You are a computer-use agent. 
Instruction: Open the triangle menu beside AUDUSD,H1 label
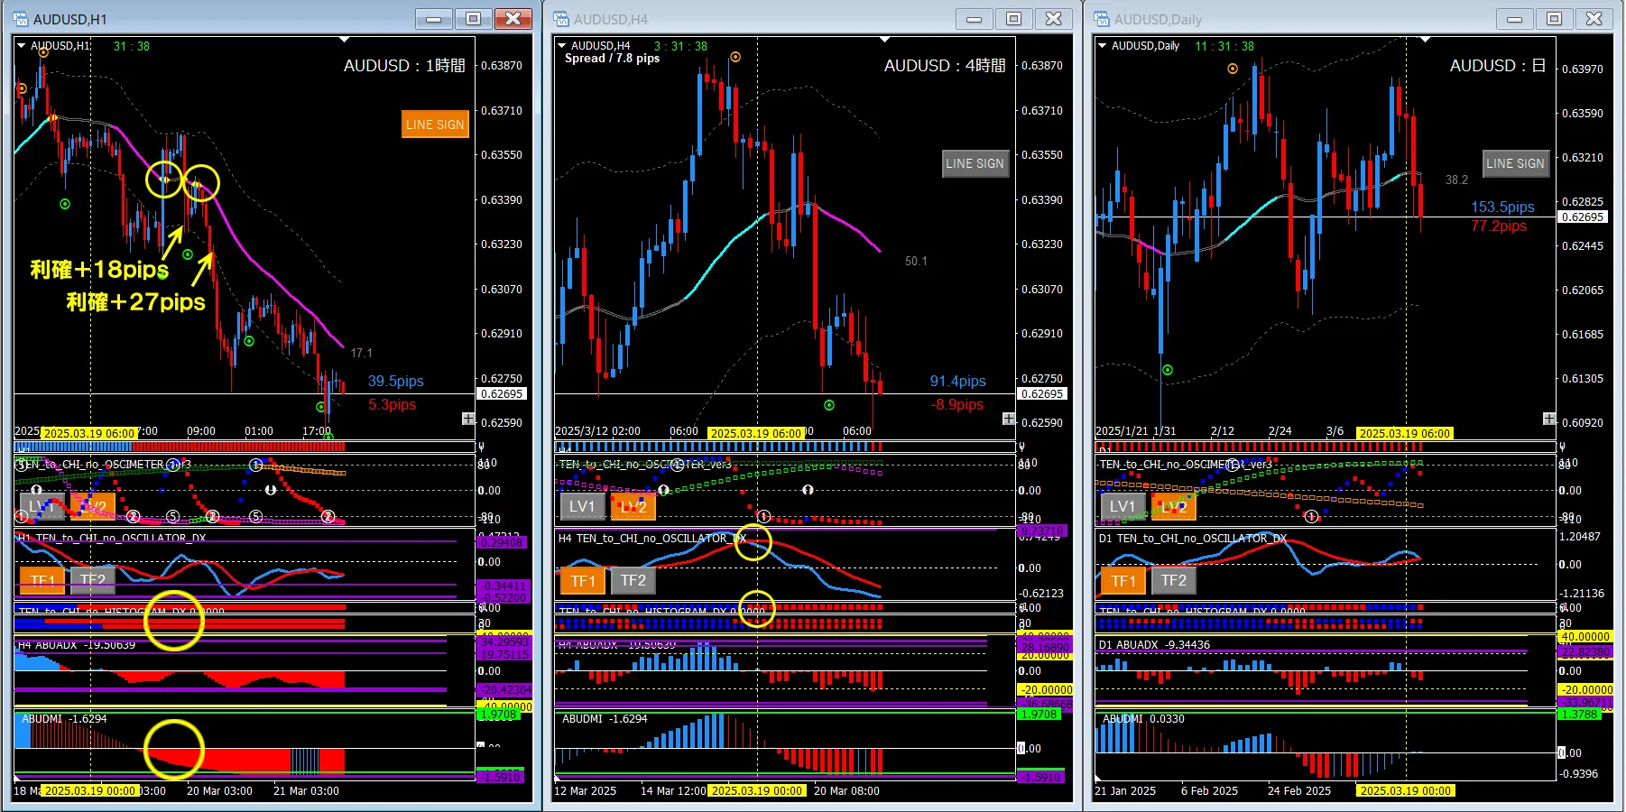[21, 45]
